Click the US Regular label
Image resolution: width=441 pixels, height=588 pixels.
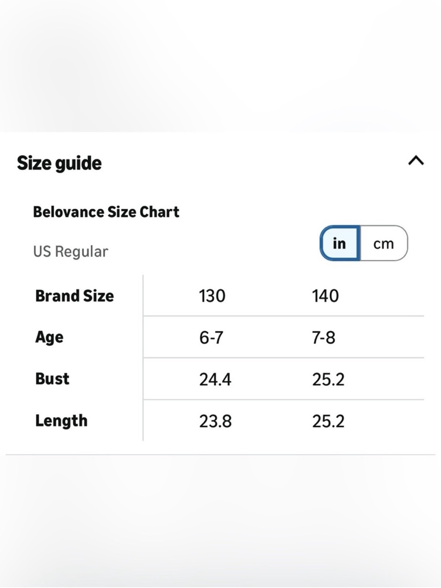(71, 251)
